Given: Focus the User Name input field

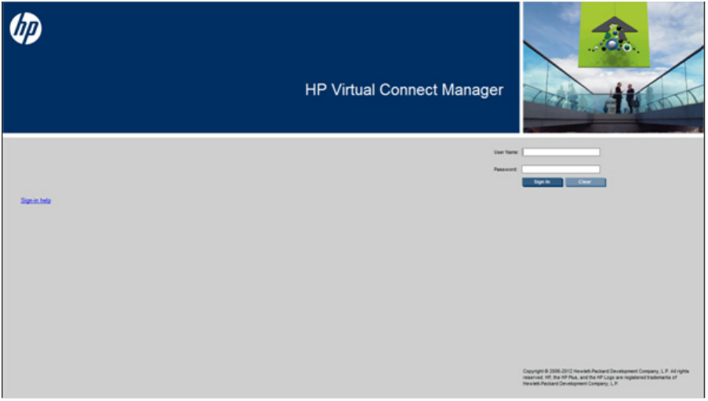Looking at the screenshot, I should pyautogui.click(x=561, y=152).
